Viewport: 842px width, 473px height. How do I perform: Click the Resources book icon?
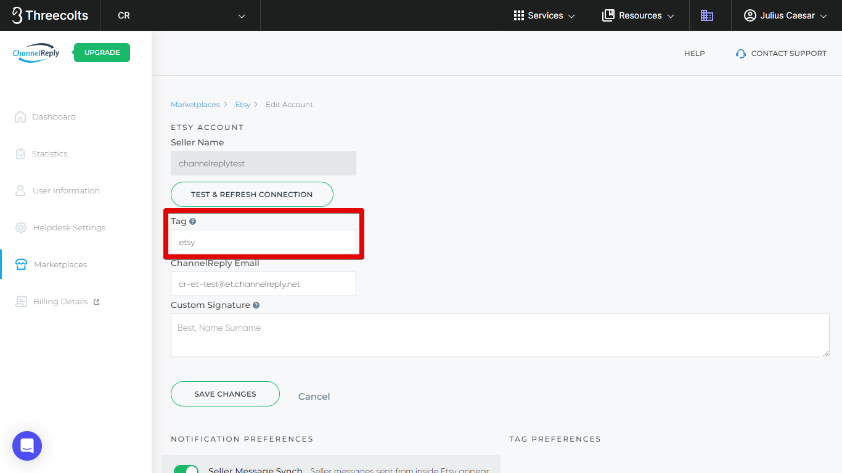tap(608, 15)
